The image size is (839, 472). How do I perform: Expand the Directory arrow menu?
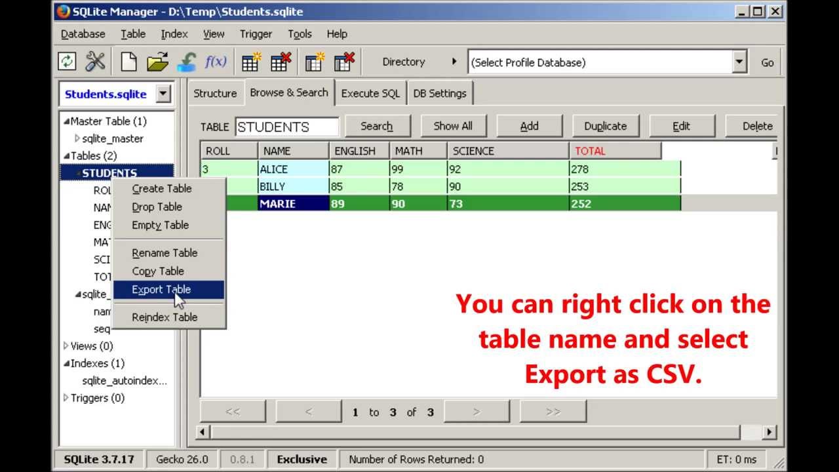(x=454, y=62)
